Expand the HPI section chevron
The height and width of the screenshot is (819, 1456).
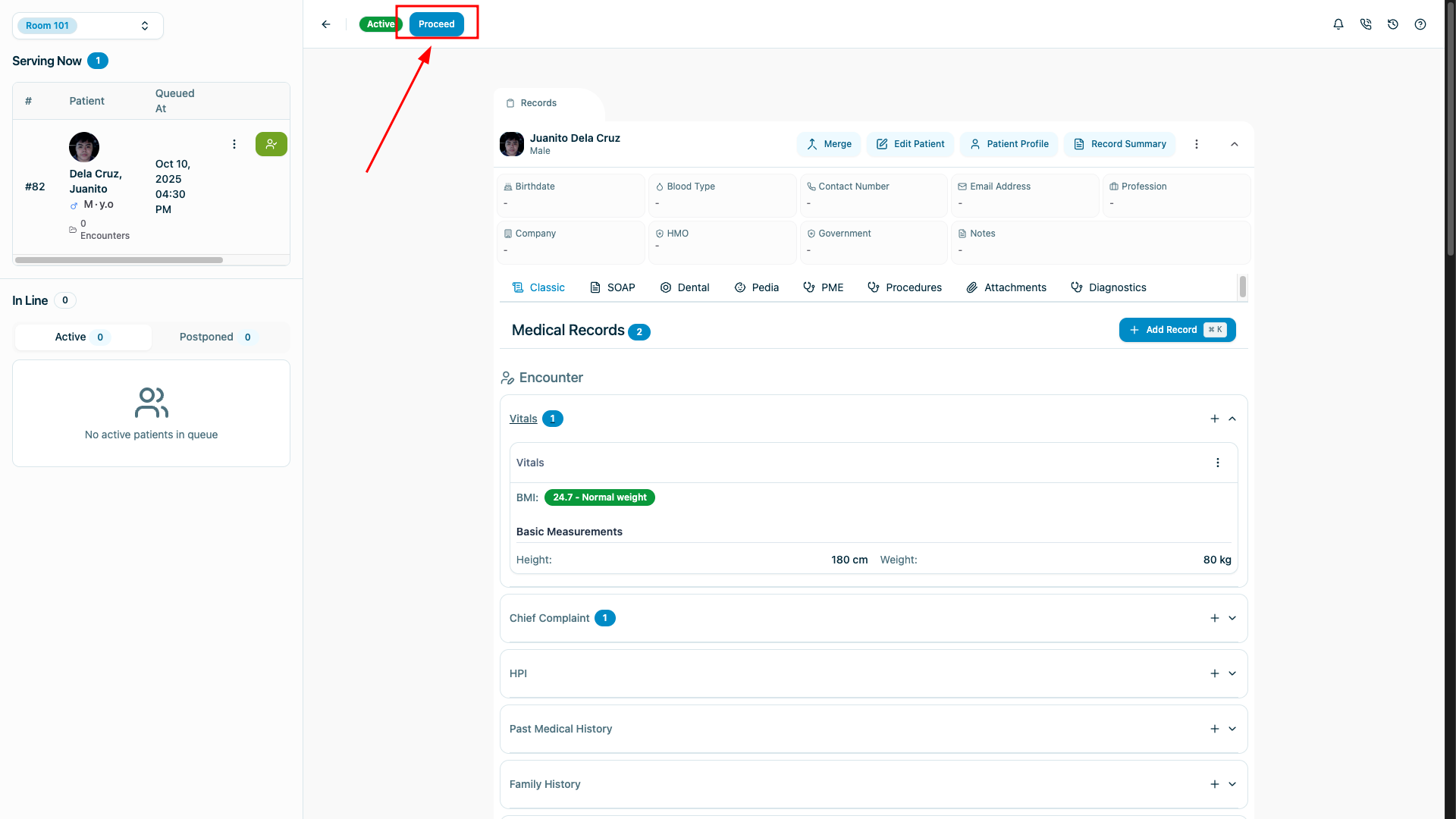(1232, 673)
